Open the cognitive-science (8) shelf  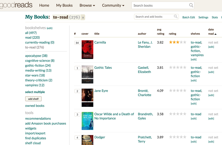point(40,61)
